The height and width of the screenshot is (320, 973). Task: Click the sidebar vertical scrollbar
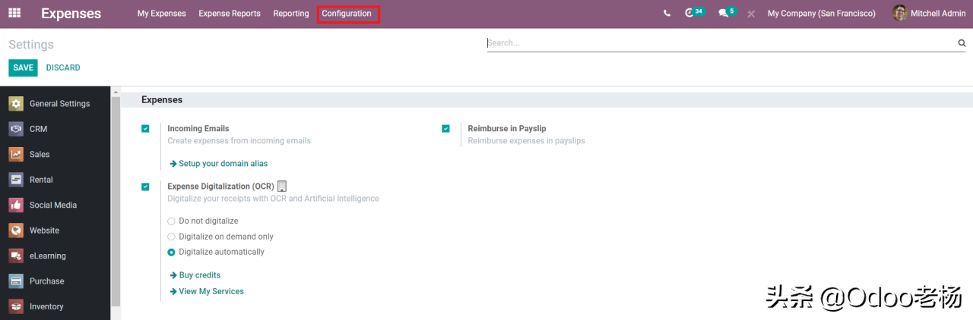click(x=116, y=202)
